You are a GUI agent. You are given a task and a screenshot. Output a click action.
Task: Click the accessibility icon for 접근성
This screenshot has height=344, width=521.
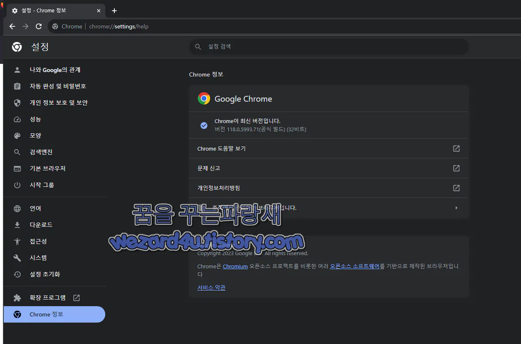[17, 241]
